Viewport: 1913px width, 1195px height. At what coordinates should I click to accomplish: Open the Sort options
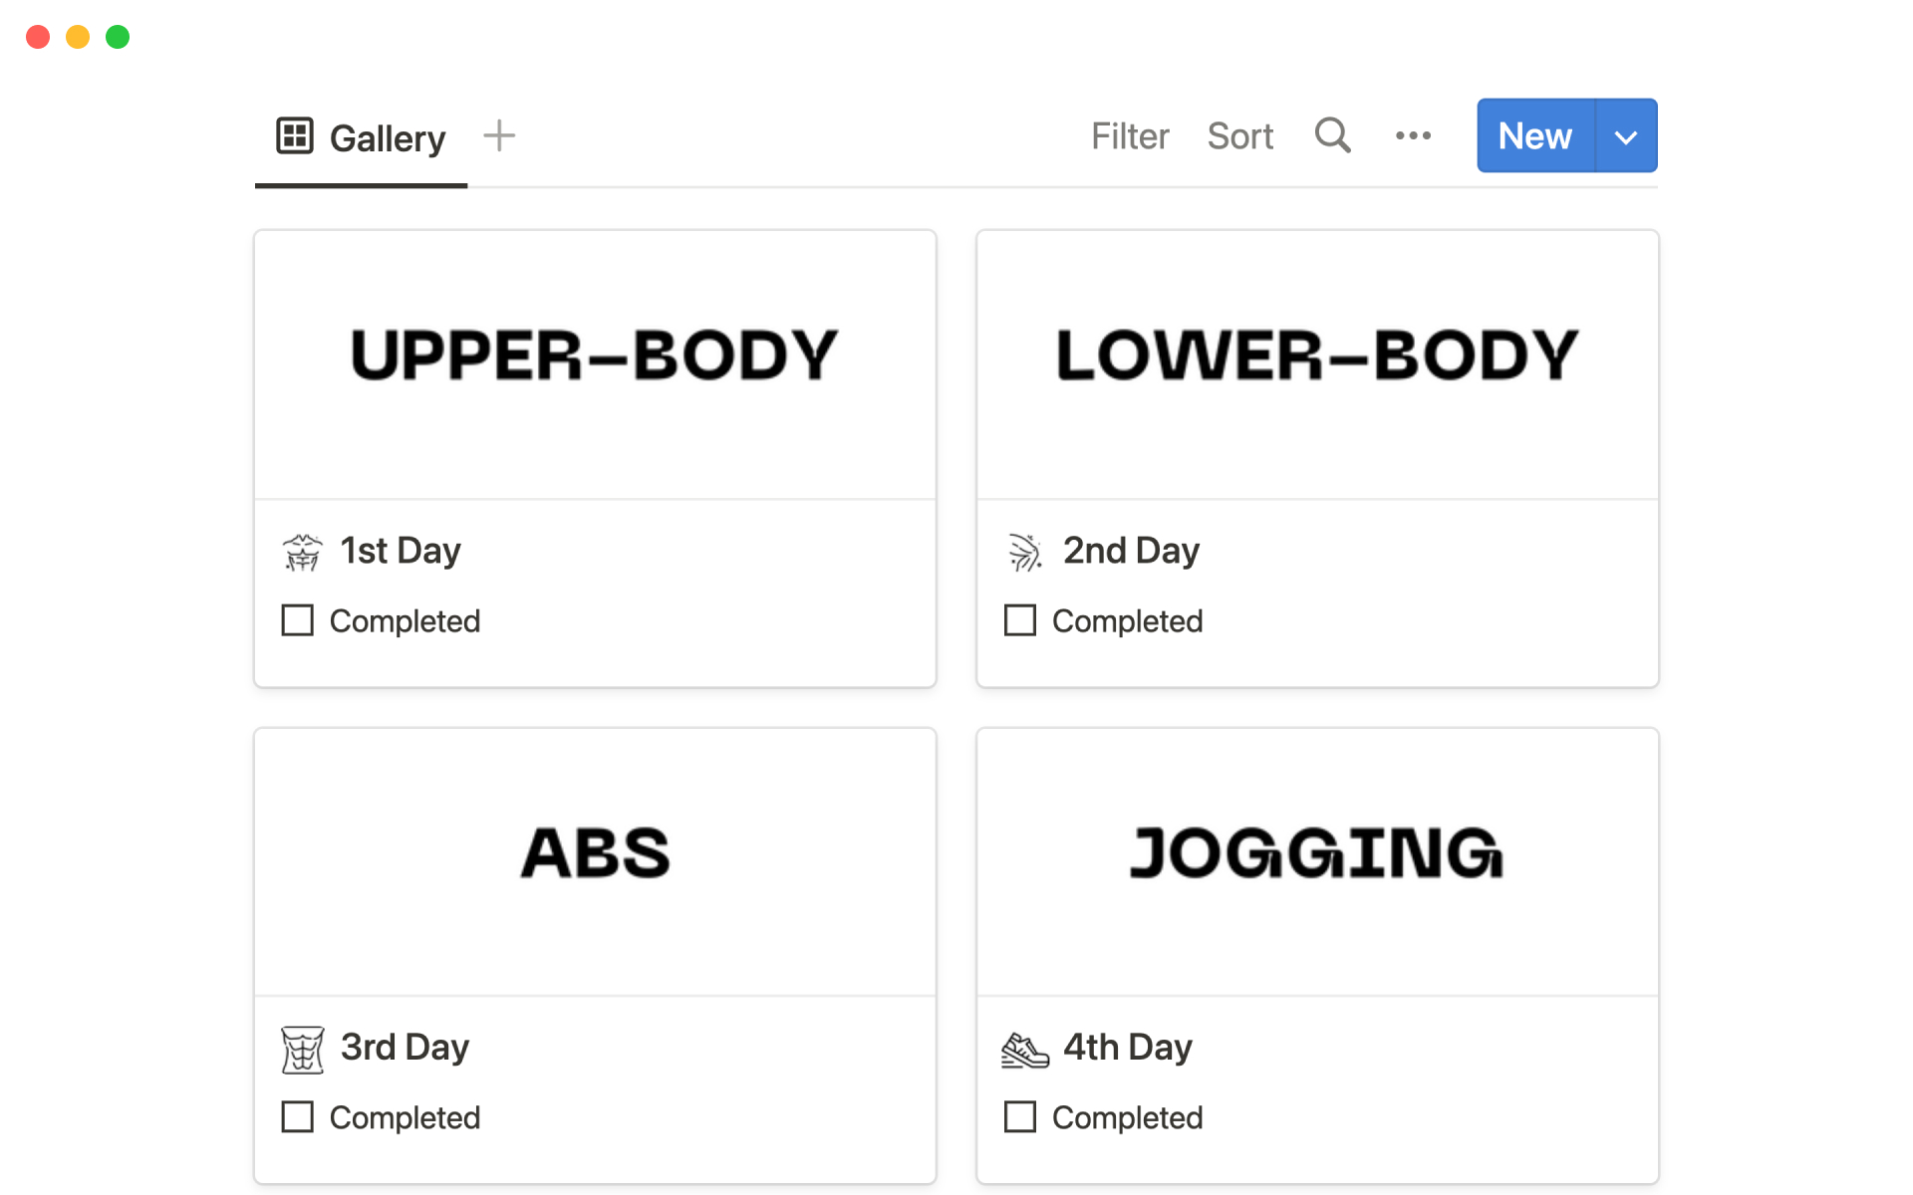[1239, 136]
